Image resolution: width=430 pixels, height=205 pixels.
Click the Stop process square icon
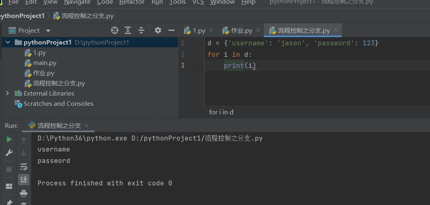pos(9,169)
